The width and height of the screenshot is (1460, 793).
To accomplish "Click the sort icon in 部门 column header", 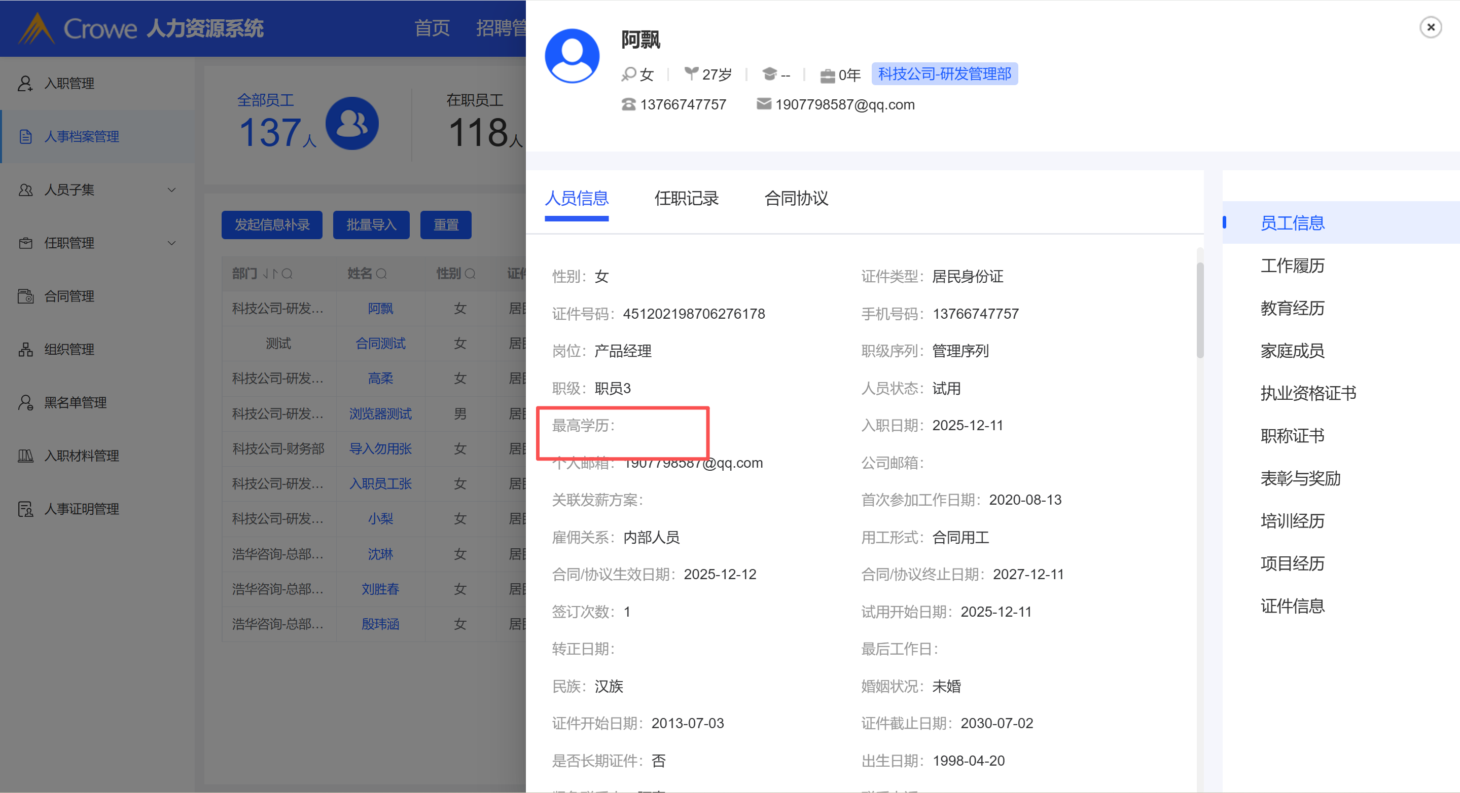I will [x=270, y=274].
